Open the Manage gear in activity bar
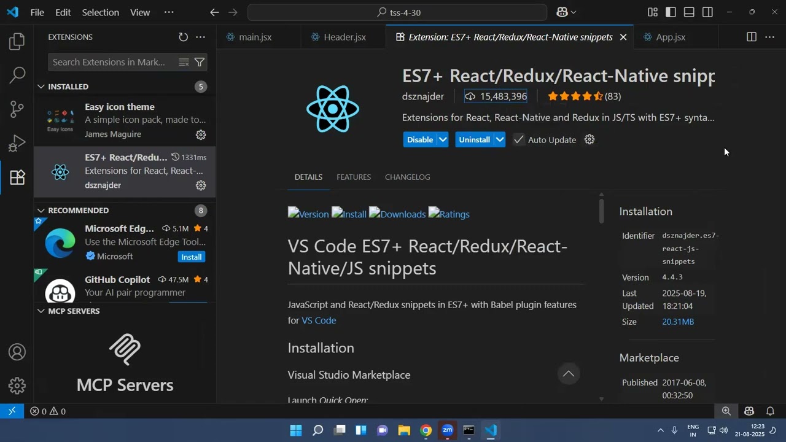The height and width of the screenshot is (442, 786). pyautogui.click(x=17, y=386)
